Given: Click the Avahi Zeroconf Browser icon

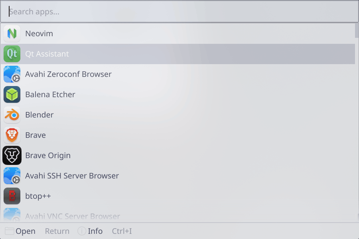Looking at the screenshot, I should point(12,74).
